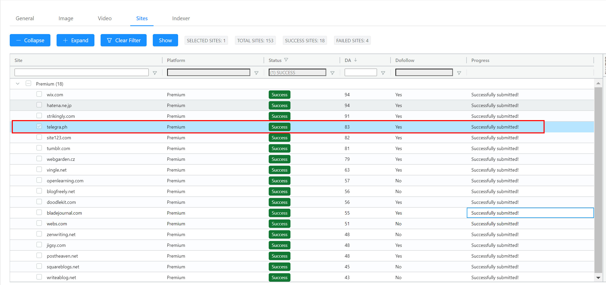Click the Premium platform cell for vingle.net
606x285 pixels.
coord(176,170)
